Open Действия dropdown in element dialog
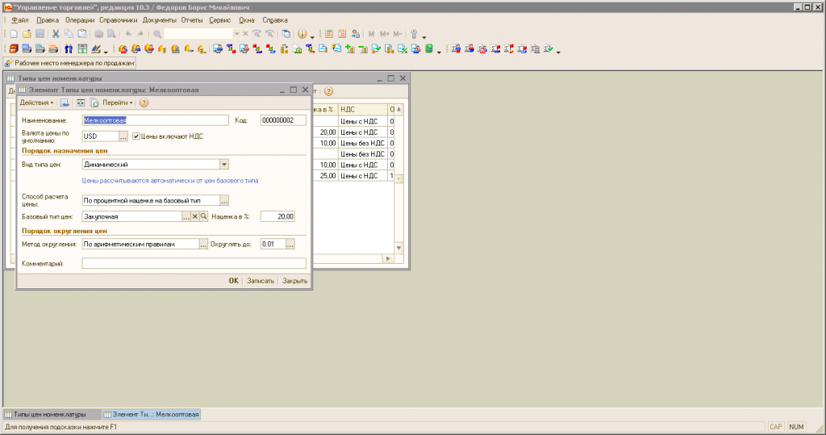The image size is (826, 435). [36, 102]
